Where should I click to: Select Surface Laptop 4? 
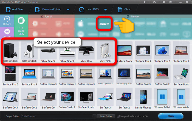point(67,75)
